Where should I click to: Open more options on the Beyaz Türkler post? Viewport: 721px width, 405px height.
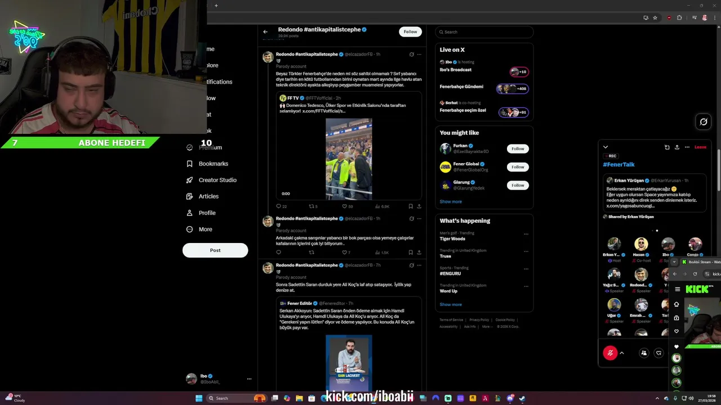click(419, 55)
